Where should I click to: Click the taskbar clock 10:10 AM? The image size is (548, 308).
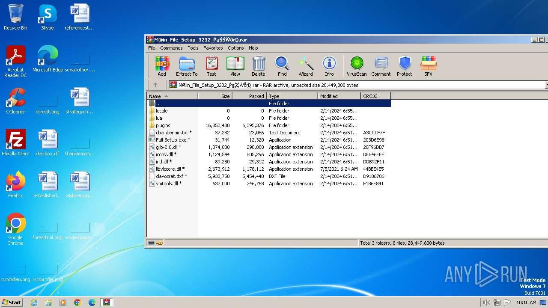click(x=526, y=302)
